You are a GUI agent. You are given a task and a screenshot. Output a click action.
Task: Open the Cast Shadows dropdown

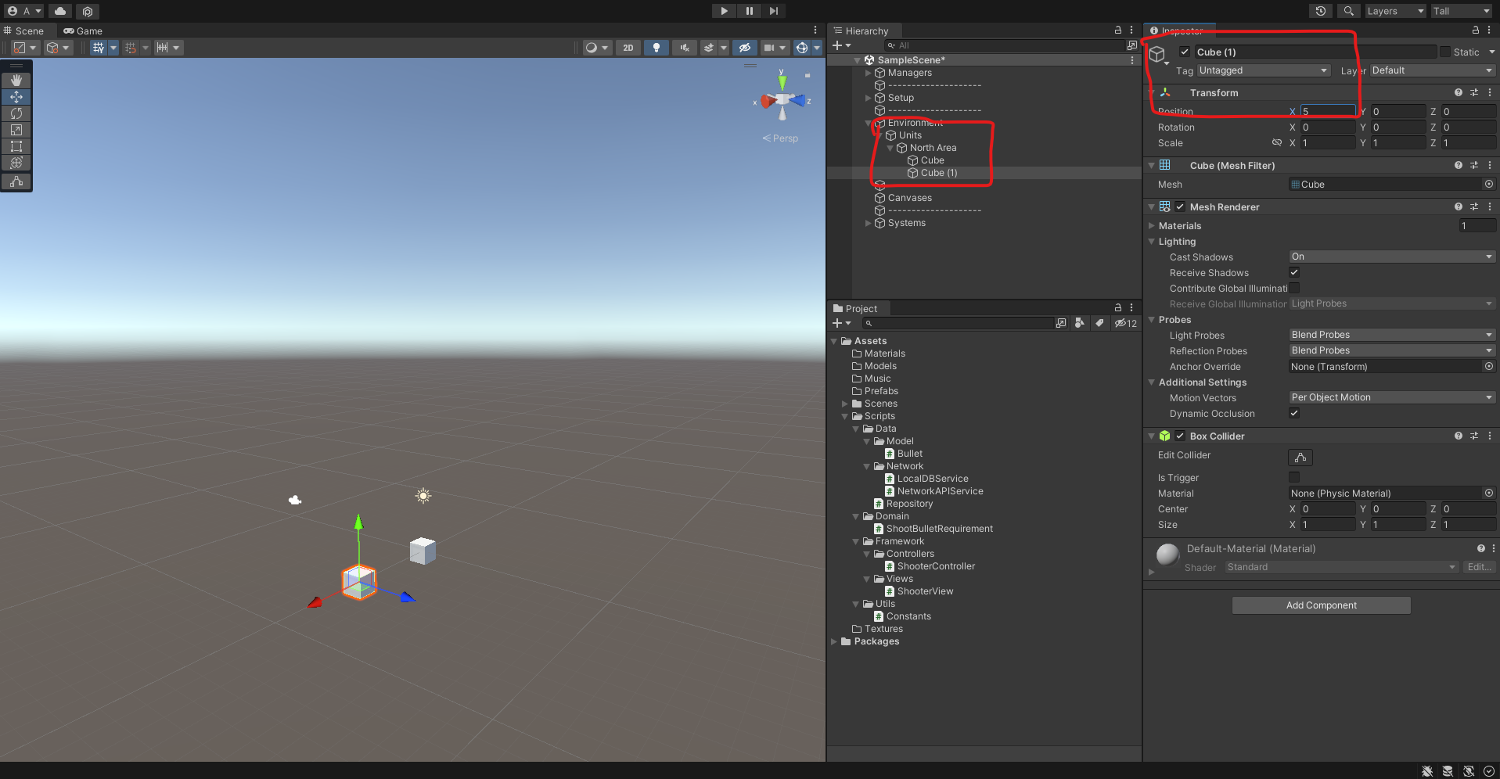tap(1392, 257)
